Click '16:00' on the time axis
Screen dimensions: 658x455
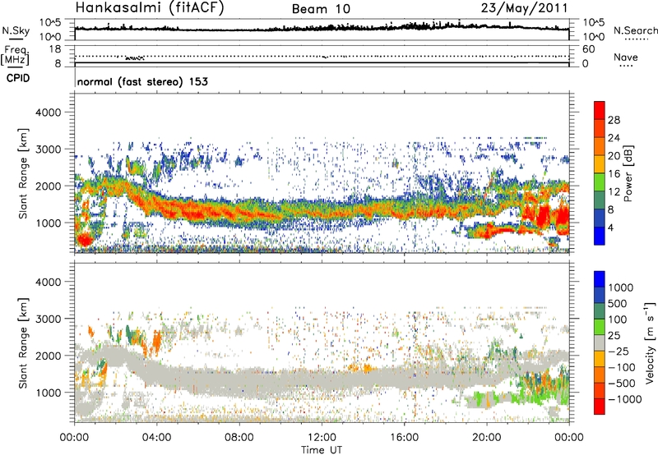tap(404, 438)
